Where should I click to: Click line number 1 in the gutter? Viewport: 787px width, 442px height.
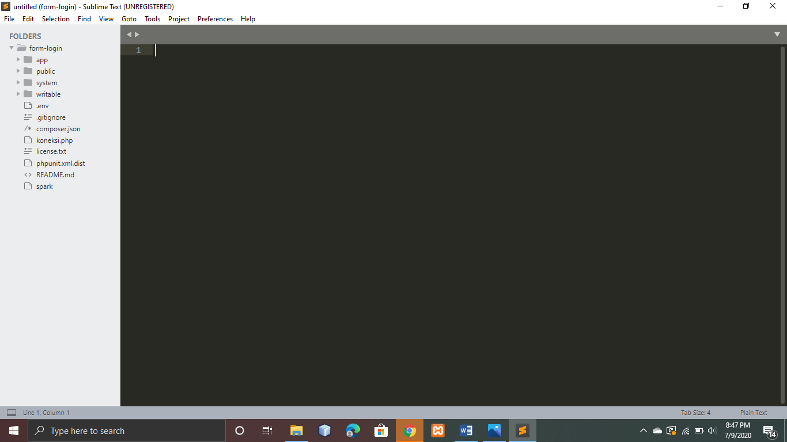[x=138, y=50]
